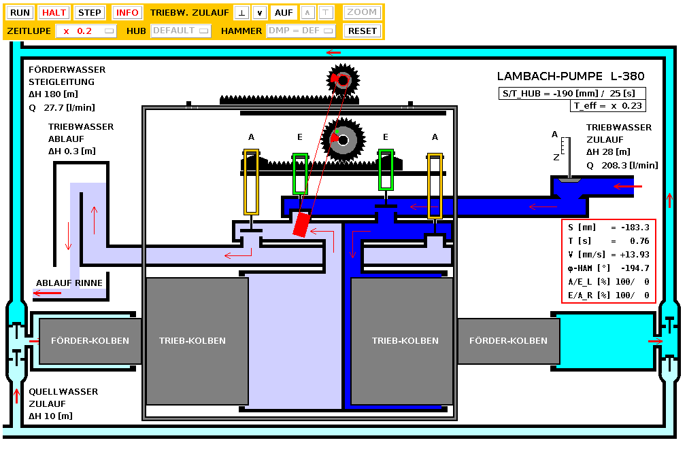Image resolution: width=687 pixels, height=449 pixels.
Task: Click the right green inlet valve E
Action: [386, 170]
